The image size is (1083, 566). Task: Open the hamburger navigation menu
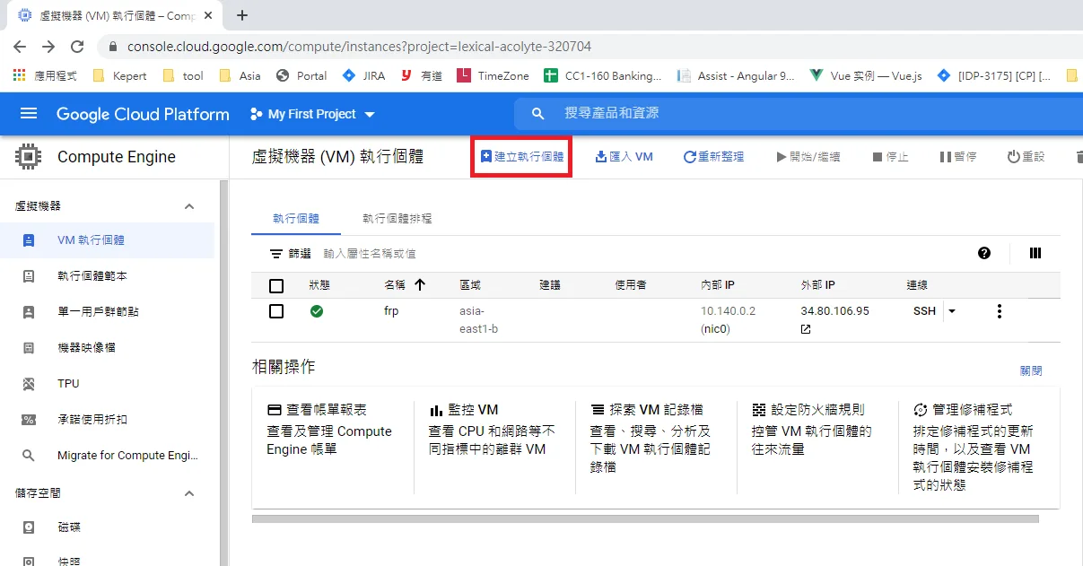pyautogui.click(x=29, y=114)
